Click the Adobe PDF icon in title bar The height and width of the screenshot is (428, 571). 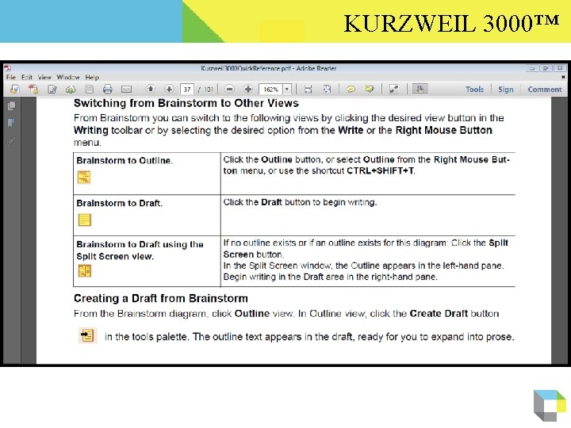tap(7, 68)
